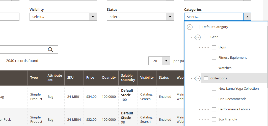Click the SKU cell 24-MB01
Image resolution: width=268 pixels, height=126 pixels.
tap(74, 97)
